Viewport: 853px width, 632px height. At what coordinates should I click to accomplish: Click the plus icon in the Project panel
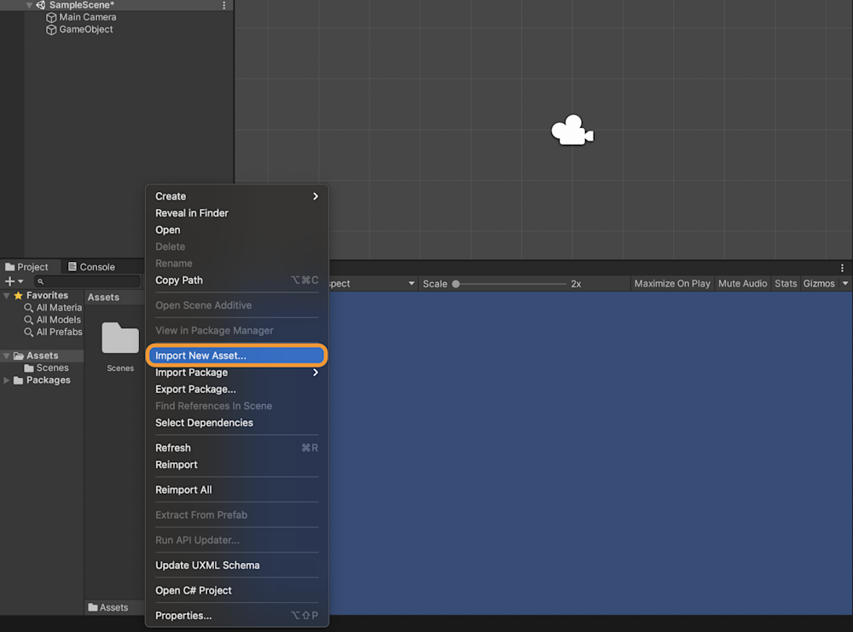click(8, 281)
